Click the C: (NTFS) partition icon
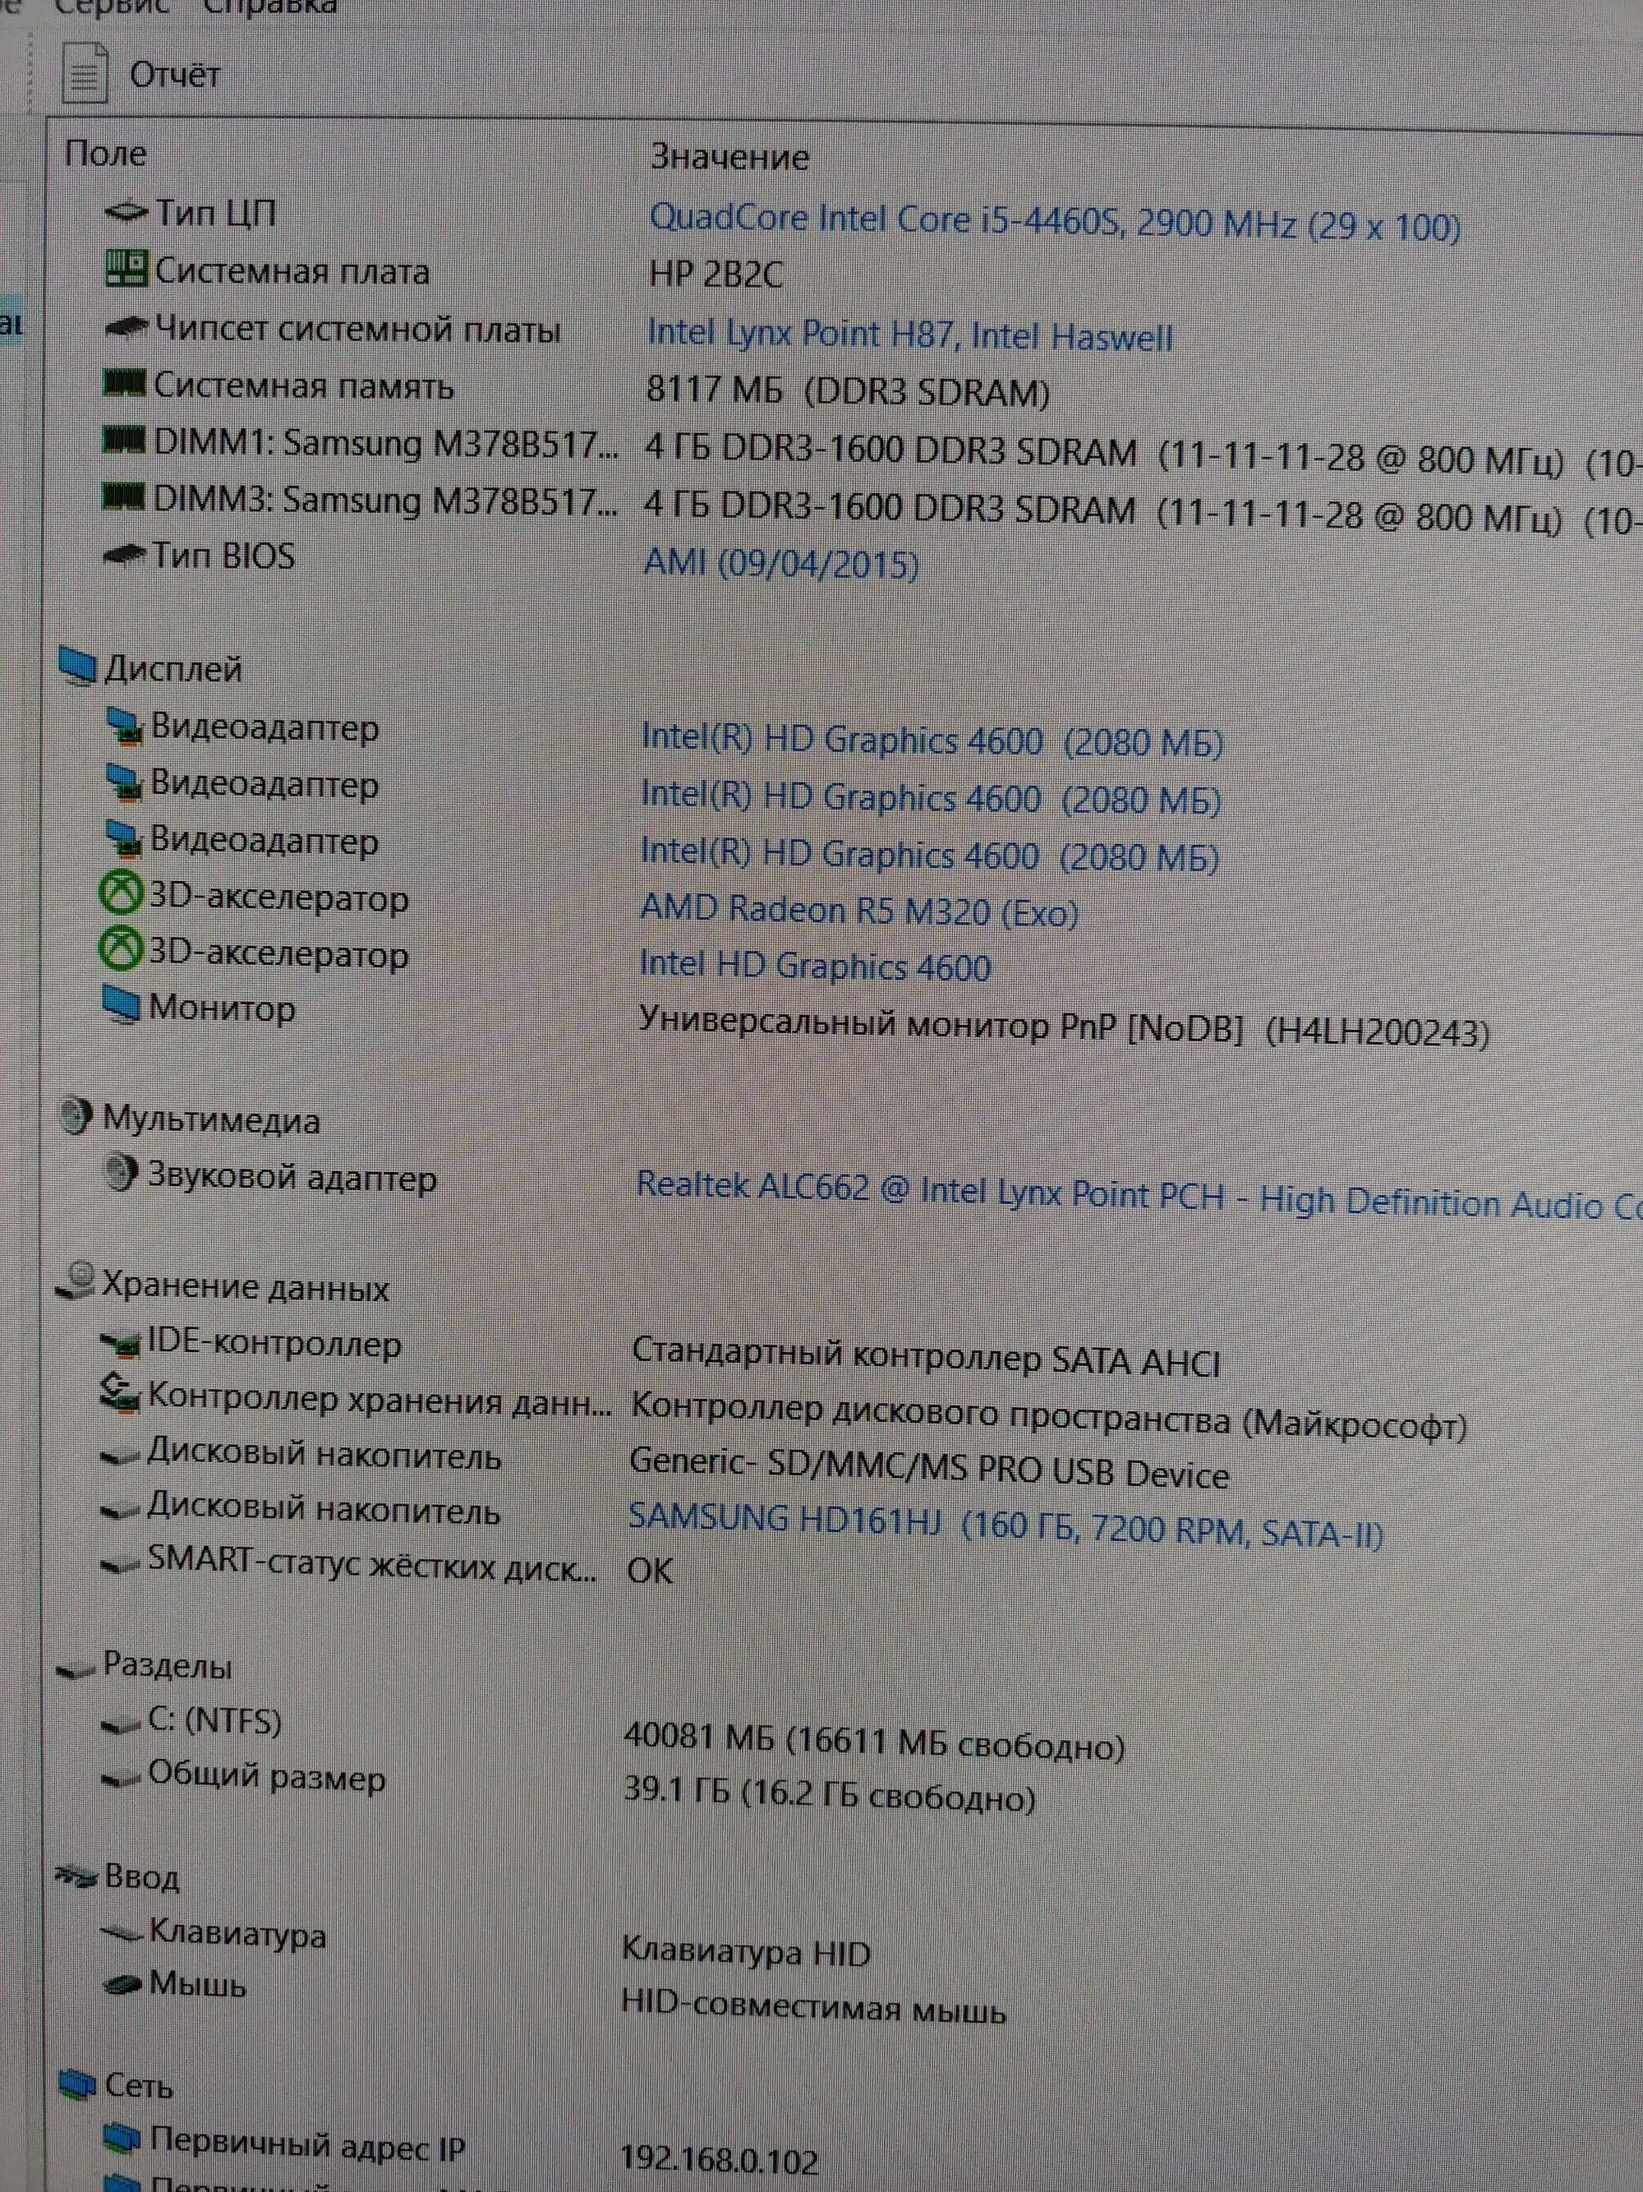Screen dimensions: 1643x2192 coord(120,1724)
